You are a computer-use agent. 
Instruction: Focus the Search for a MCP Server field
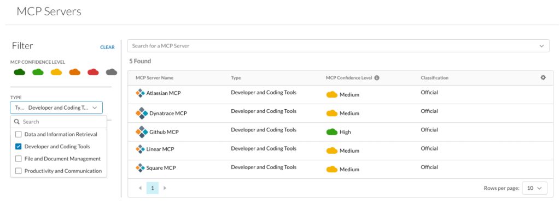[x=338, y=46]
